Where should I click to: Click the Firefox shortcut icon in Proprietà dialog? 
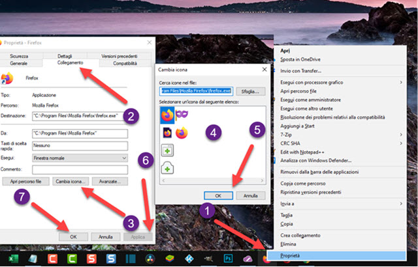point(7,78)
